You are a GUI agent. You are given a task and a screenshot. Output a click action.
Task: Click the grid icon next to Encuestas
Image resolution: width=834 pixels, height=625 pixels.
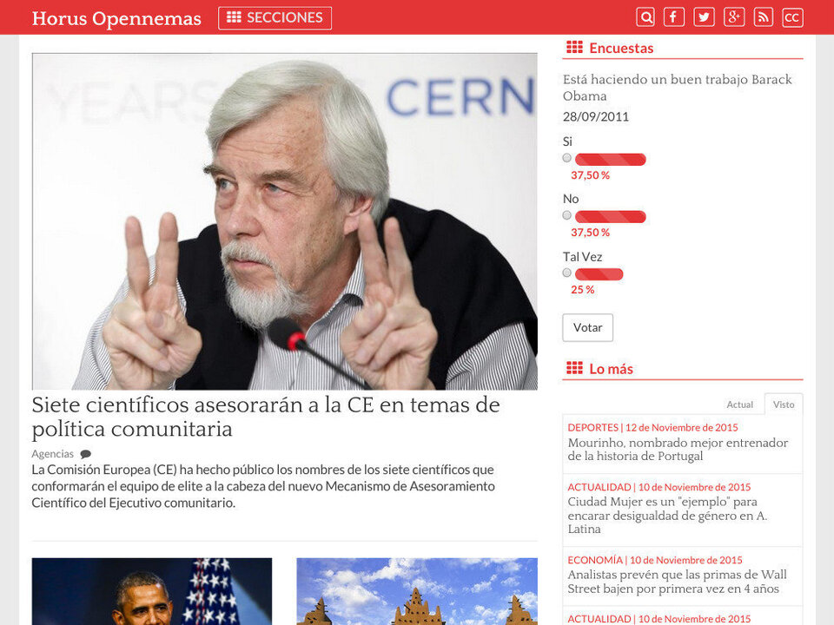574,48
